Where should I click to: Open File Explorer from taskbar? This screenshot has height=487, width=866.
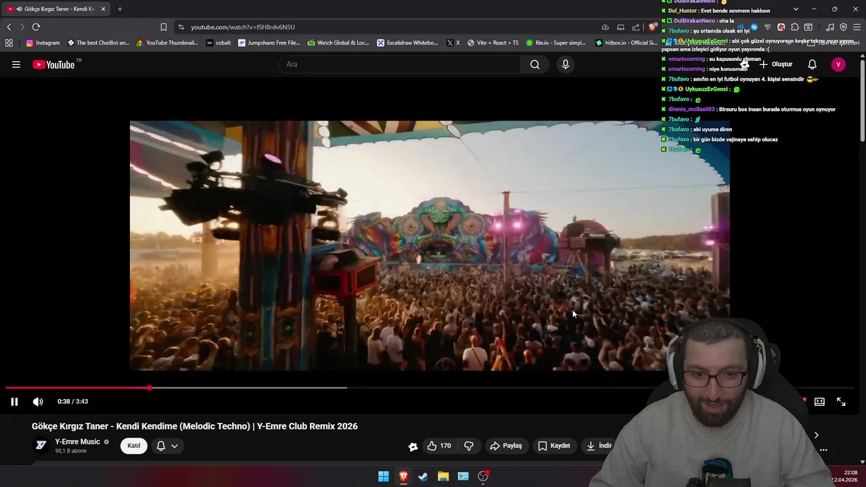click(443, 476)
